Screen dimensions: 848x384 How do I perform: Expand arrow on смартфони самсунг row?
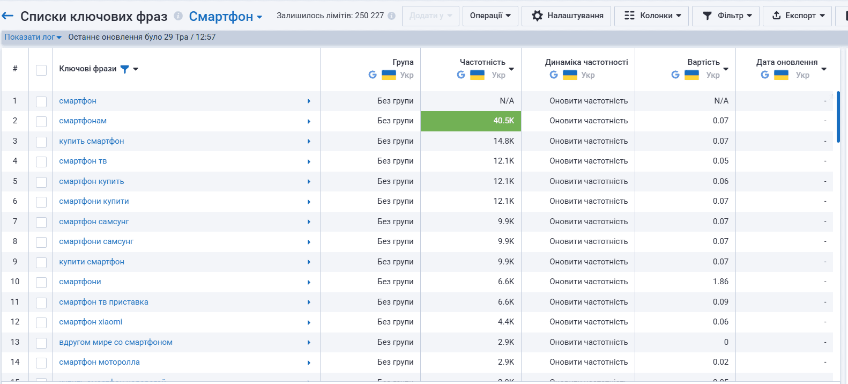click(x=309, y=242)
